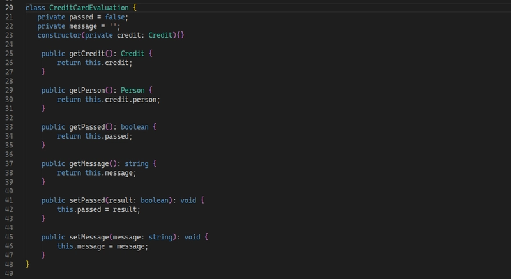Click the Credit type in constructor parameter

coord(160,35)
